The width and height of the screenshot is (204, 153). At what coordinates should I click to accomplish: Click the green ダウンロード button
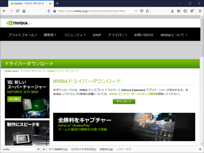pyautogui.click(x=124, y=101)
